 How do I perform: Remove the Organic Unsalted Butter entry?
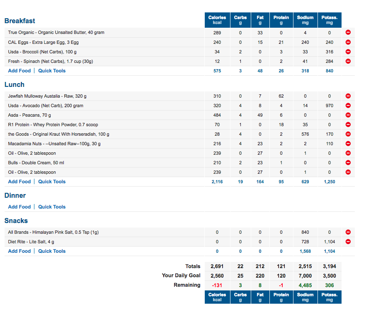[x=348, y=33]
